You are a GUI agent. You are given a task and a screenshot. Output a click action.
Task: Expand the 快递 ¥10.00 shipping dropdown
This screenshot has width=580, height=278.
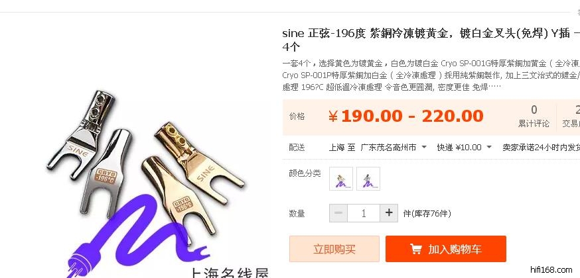pyautogui.click(x=465, y=148)
